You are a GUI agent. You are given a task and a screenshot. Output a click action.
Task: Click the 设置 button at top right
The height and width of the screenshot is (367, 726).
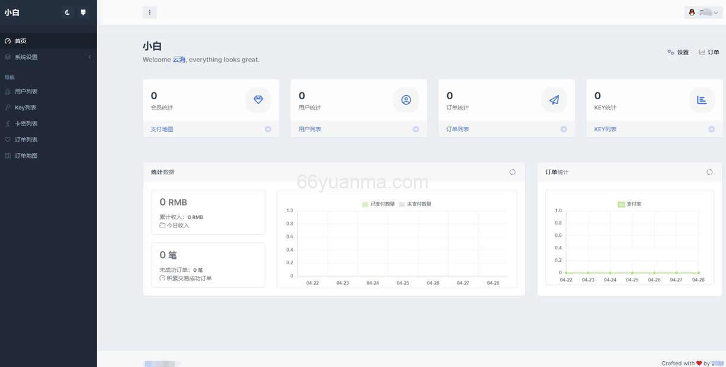[679, 52]
